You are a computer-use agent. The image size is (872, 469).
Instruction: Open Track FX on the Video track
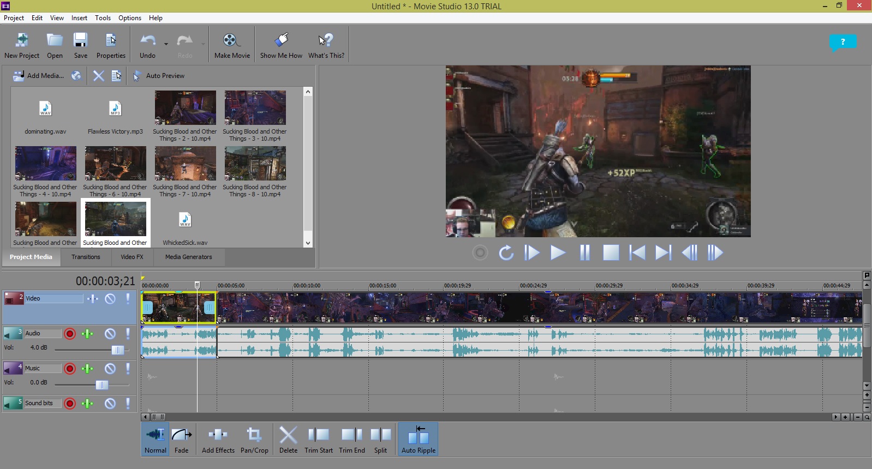coord(92,298)
